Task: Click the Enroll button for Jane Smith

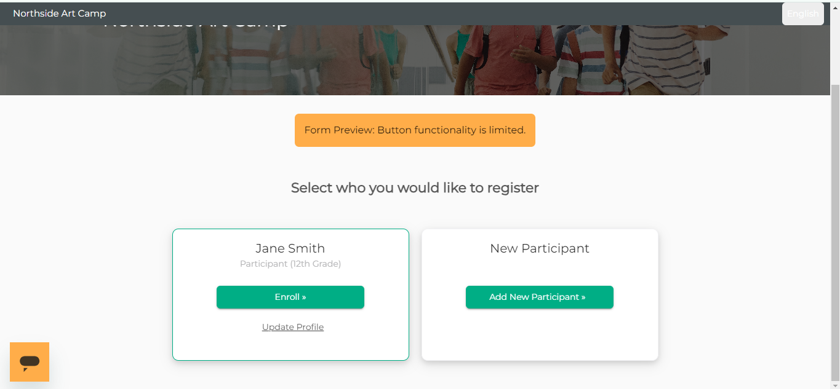Action: (290, 297)
